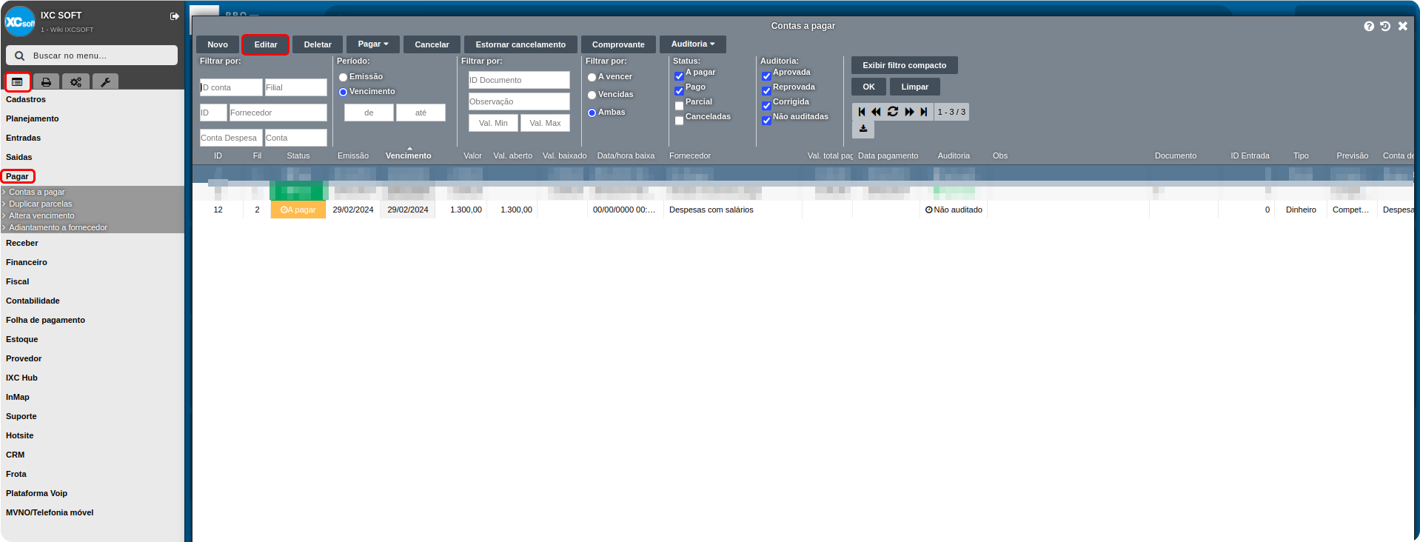Sort by Vencimento column header

pos(408,155)
